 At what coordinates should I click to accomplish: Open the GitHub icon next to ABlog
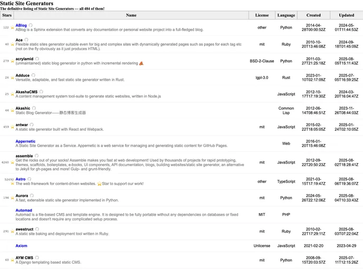(31, 25)
